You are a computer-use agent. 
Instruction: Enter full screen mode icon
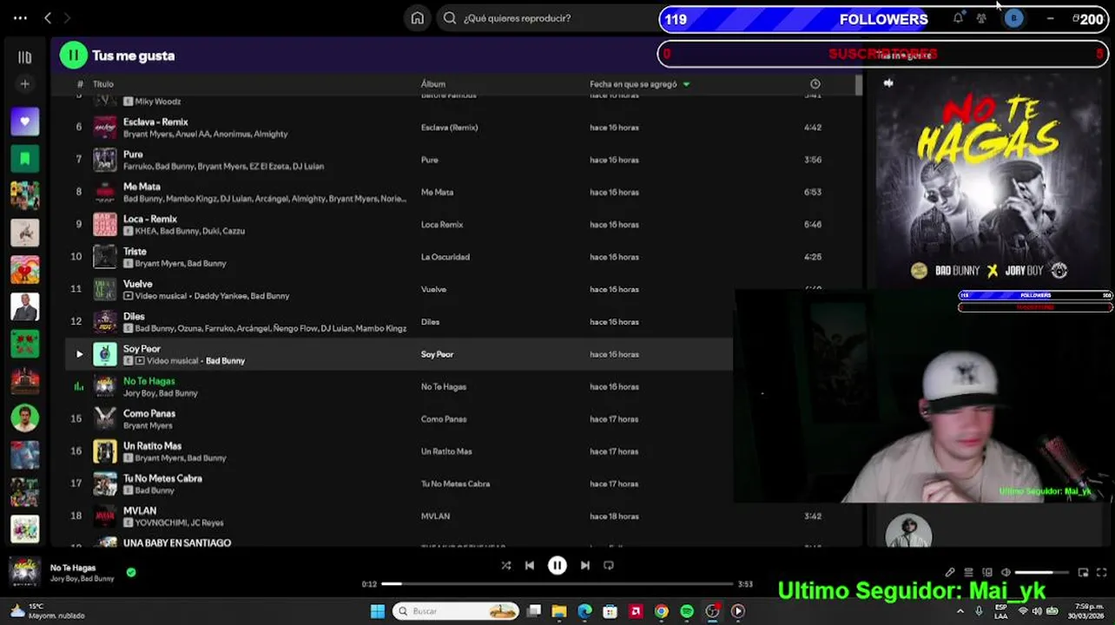click(1102, 573)
